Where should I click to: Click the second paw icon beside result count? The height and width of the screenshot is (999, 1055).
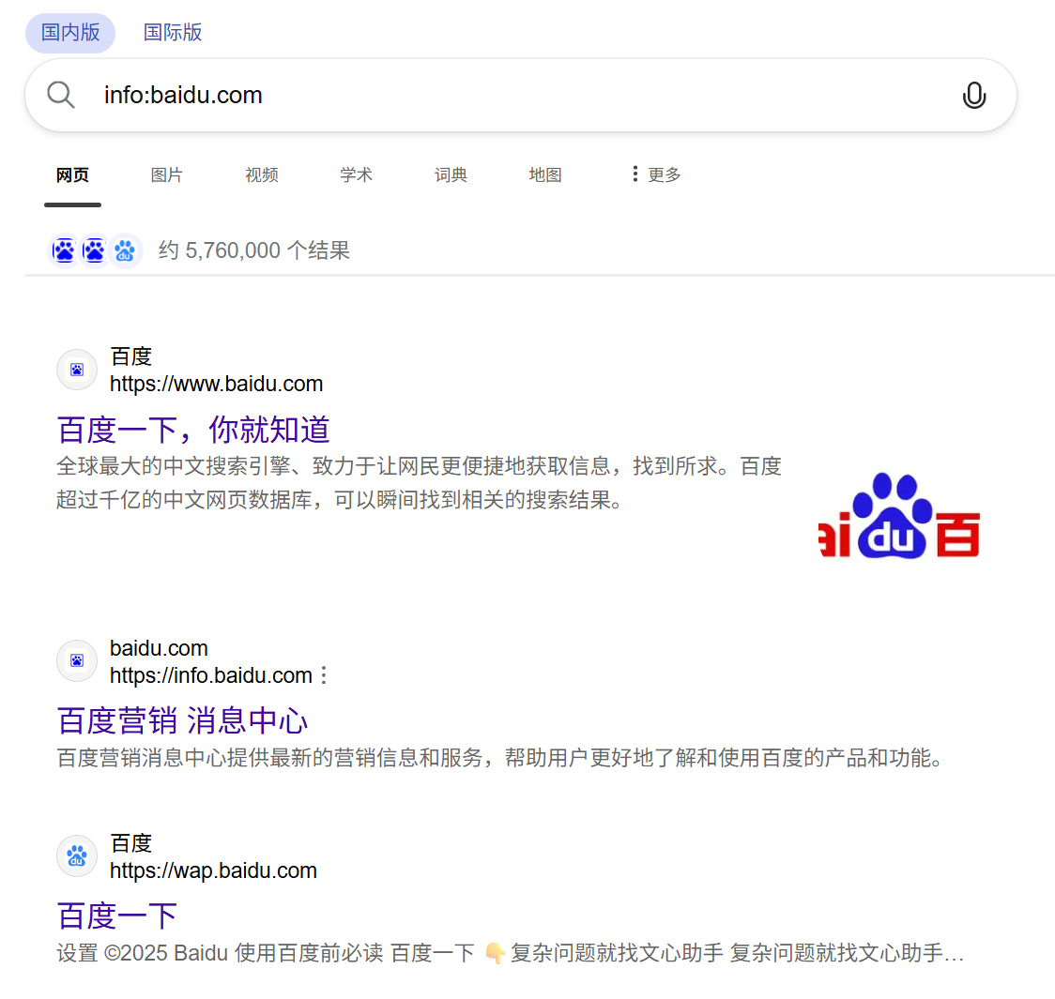coord(94,250)
